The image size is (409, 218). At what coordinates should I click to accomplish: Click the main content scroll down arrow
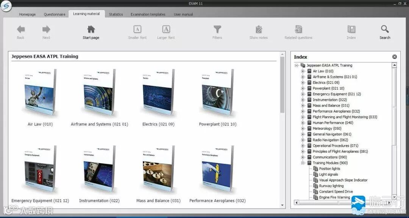[282, 205]
